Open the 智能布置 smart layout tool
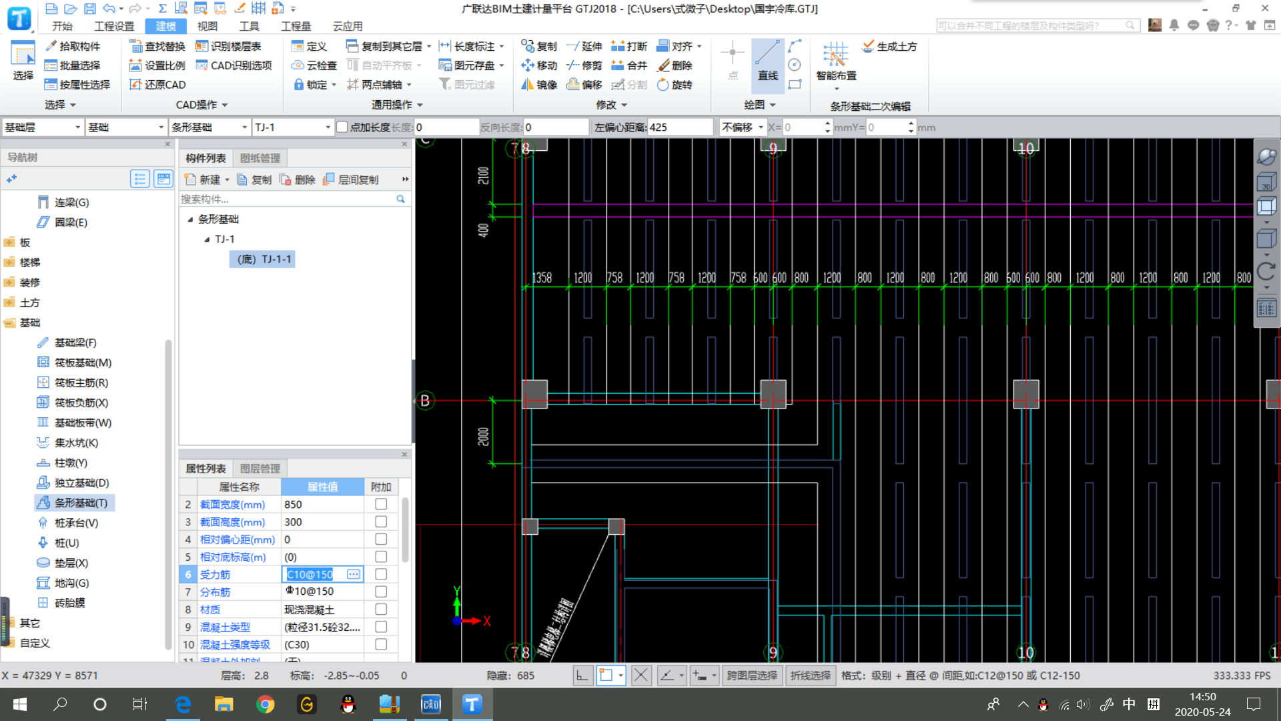 pyautogui.click(x=836, y=65)
